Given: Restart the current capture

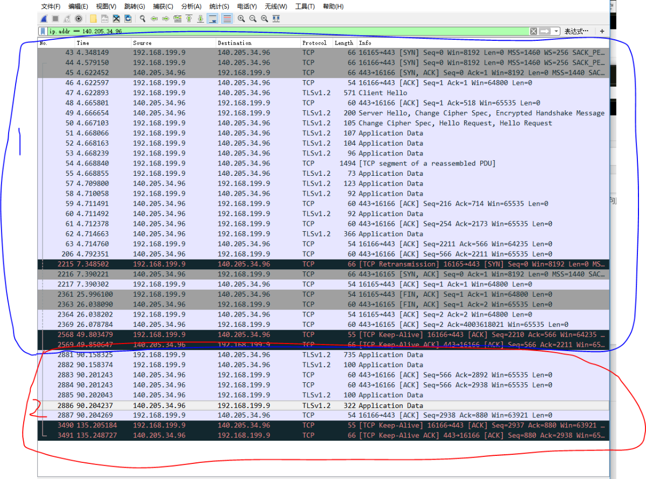Looking at the screenshot, I should point(67,19).
